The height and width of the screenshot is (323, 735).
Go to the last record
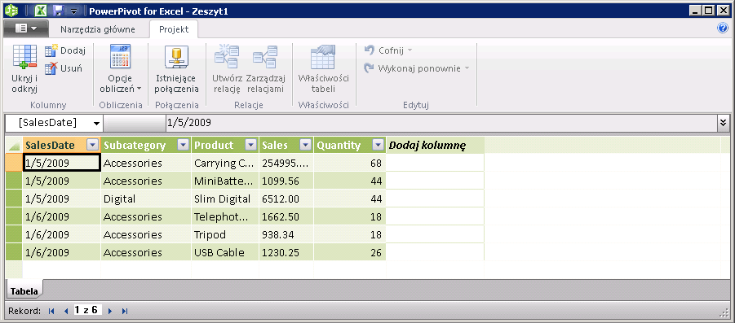click(x=125, y=311)
